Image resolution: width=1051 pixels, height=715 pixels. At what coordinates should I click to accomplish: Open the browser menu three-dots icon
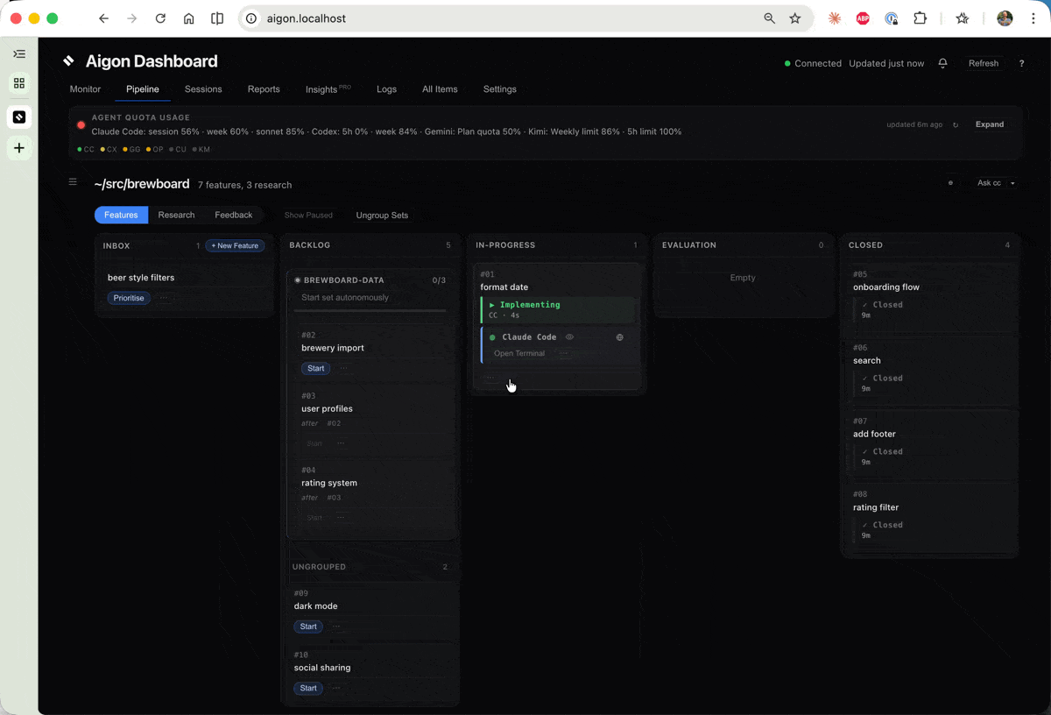(x=1032, y=18)
